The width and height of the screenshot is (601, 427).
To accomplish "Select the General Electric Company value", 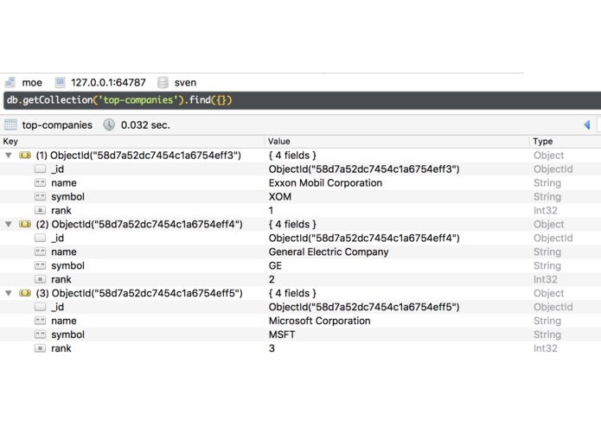I will point(329,252).
